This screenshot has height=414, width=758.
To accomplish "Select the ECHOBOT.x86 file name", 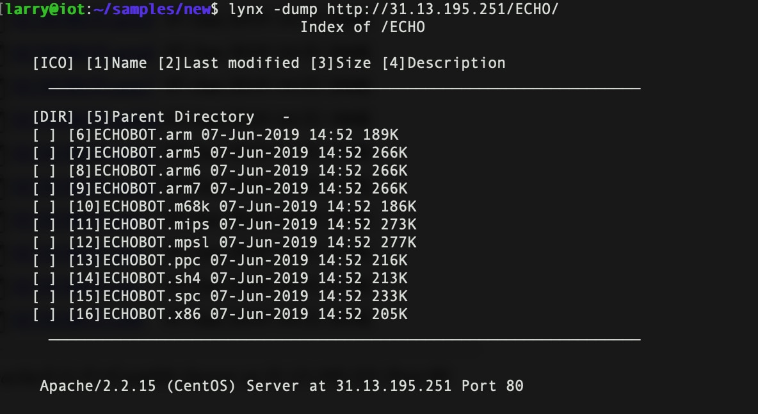I will [x=152, y=315].
